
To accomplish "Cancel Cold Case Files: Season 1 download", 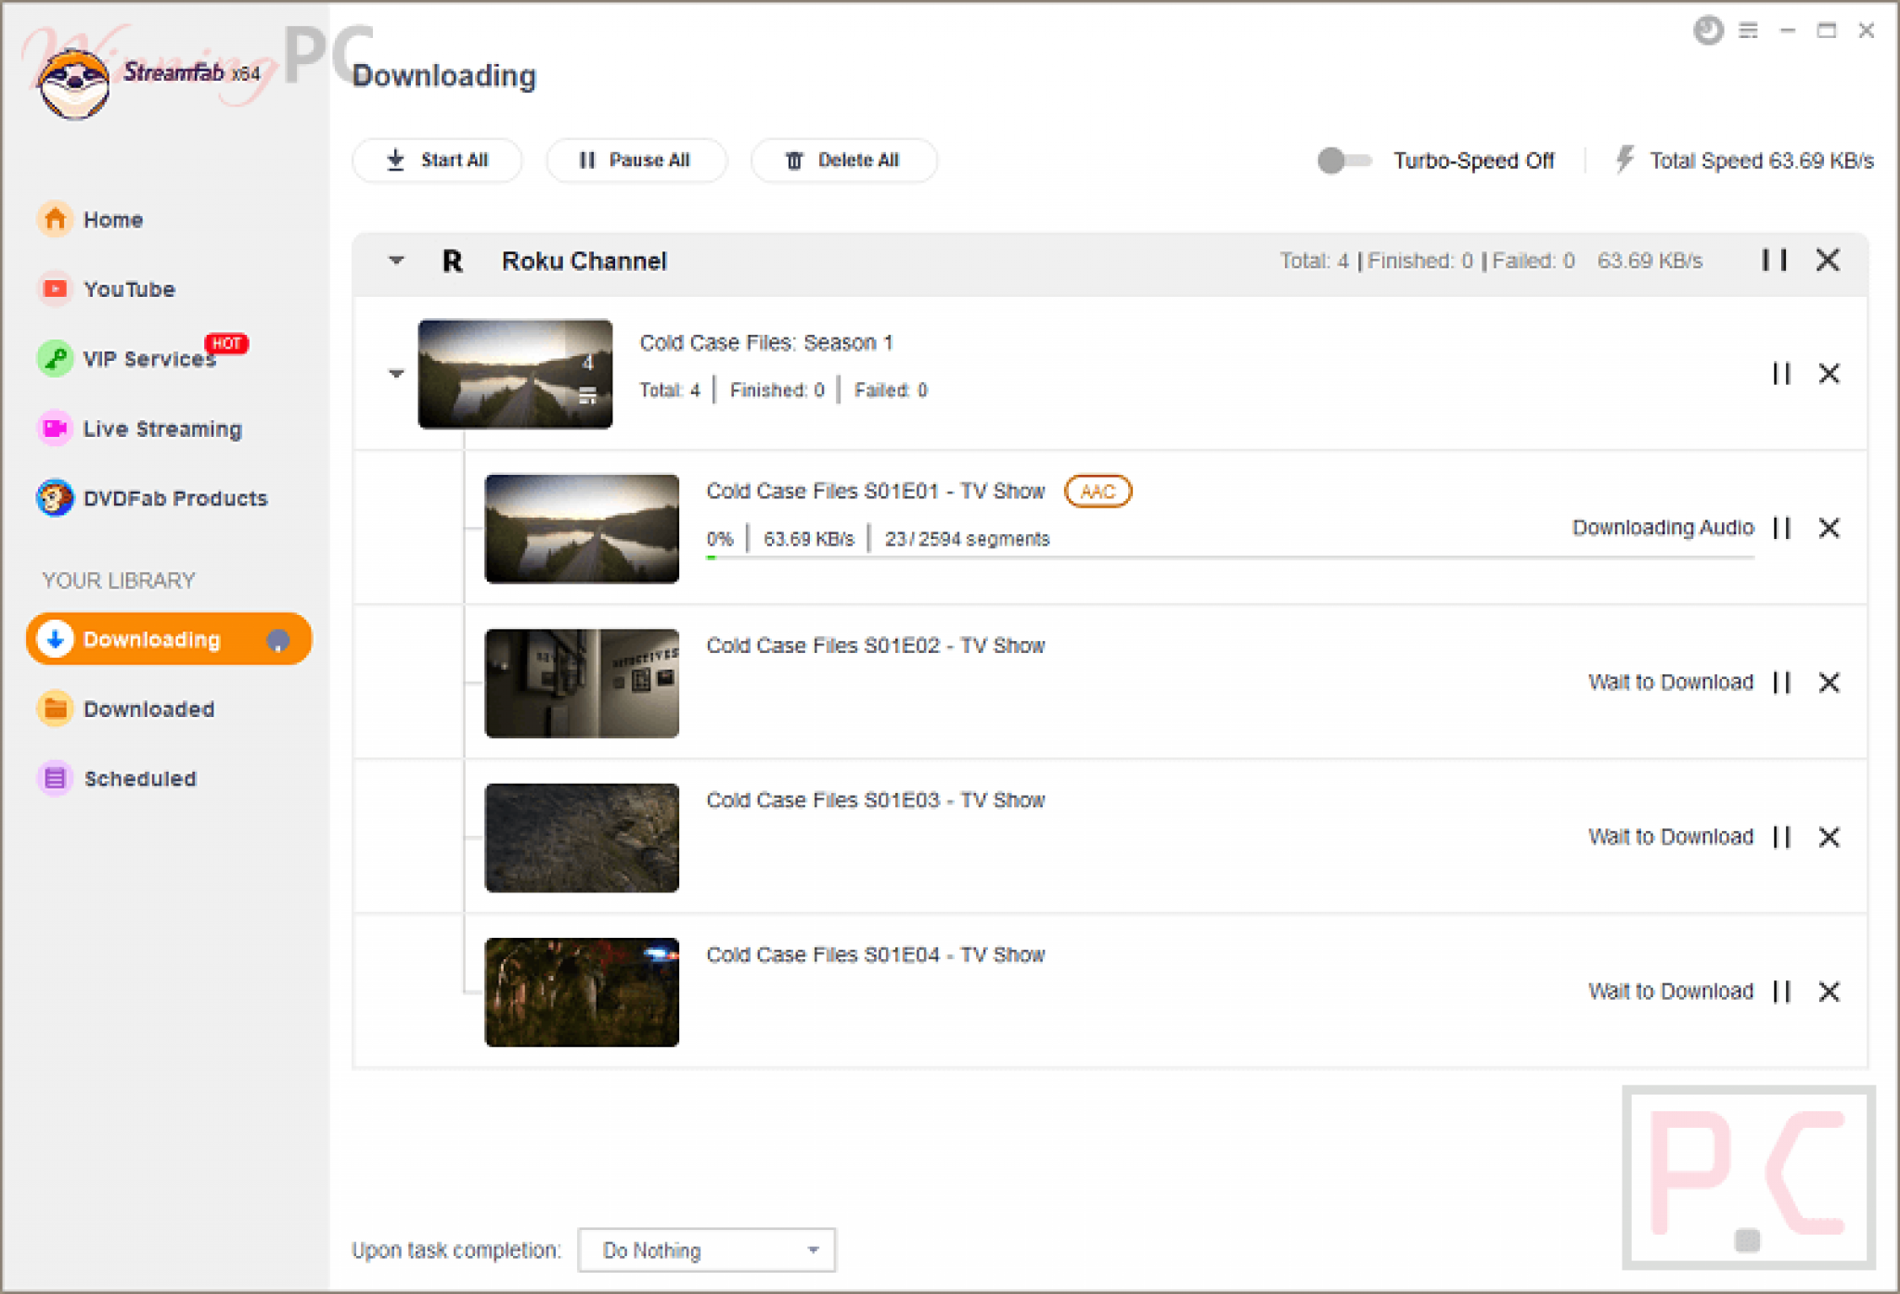I will (1829, 374).
